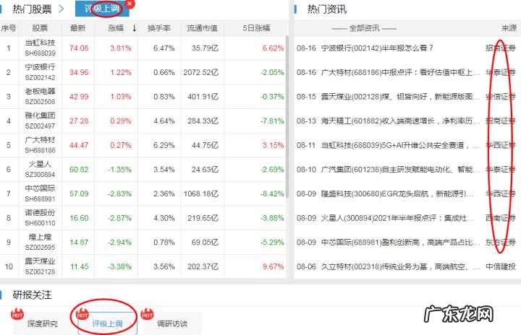Click the 股票 column header
521x335 pixels.
coord(40,28)
